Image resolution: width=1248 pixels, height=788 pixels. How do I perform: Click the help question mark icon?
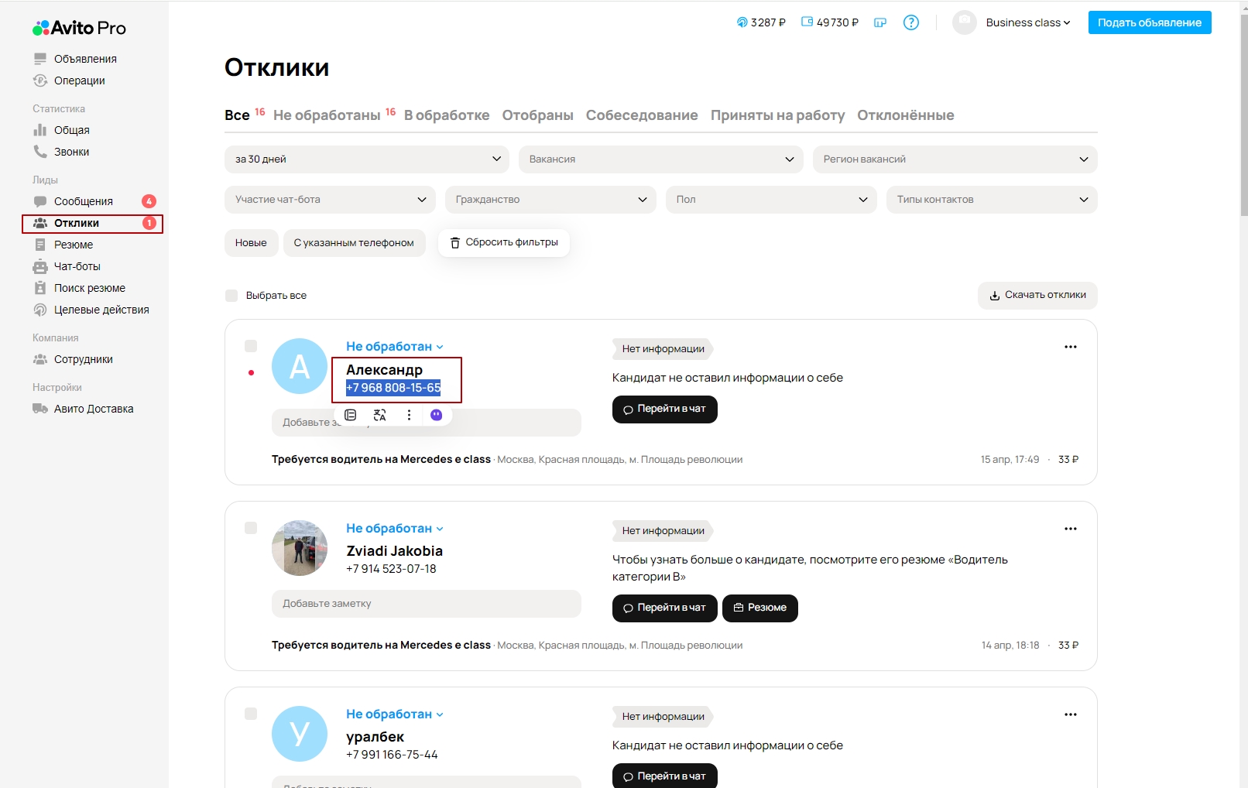pos(911,22)
